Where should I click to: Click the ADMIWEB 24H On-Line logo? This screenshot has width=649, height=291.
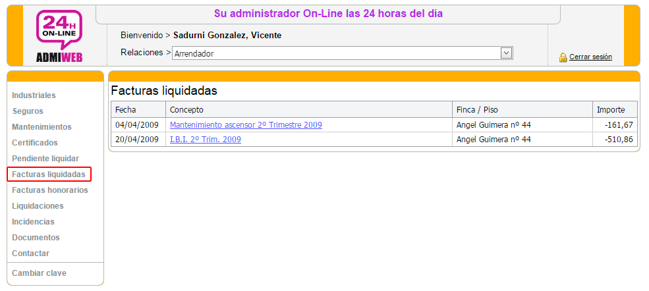coord(59,36)
